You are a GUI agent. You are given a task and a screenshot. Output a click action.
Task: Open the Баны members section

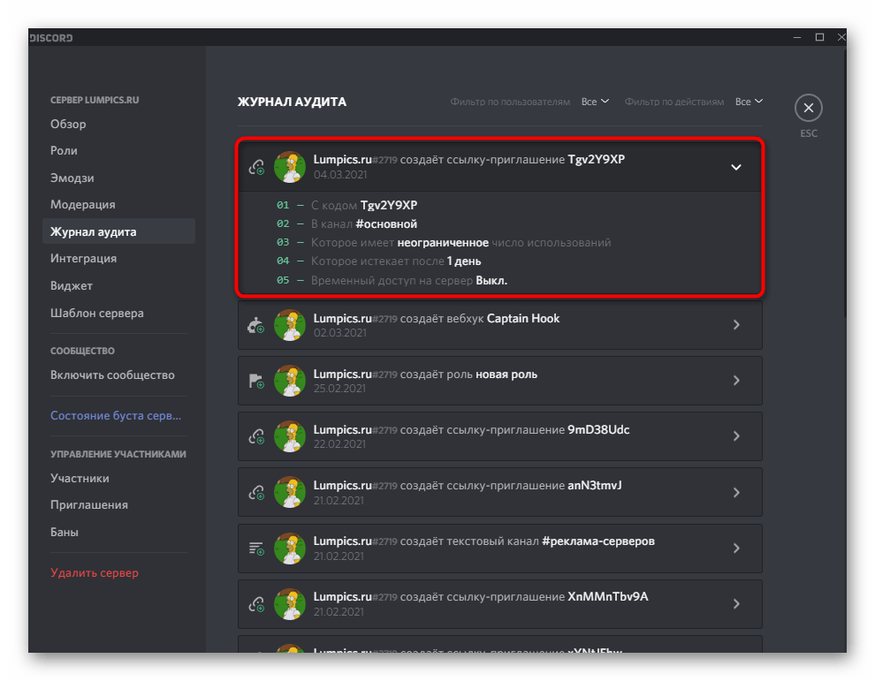click(65, 533)
